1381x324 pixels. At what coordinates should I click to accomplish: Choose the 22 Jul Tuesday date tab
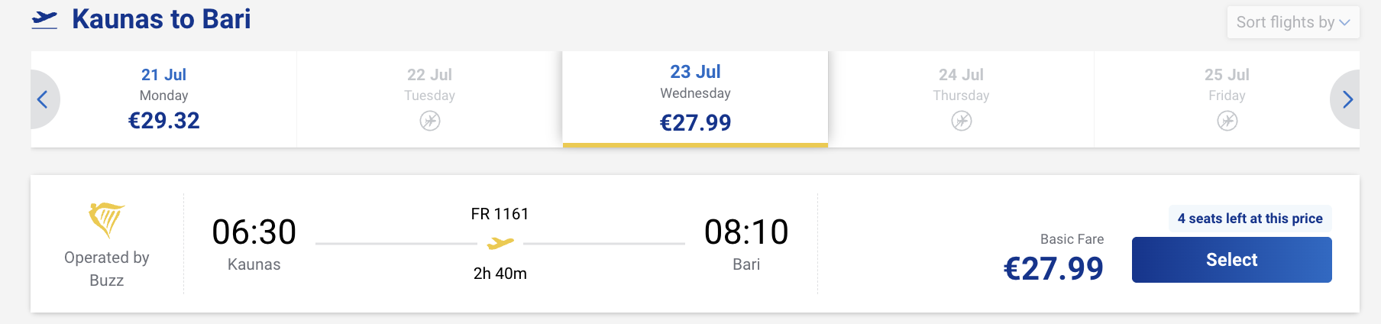[x=429, y=99]
